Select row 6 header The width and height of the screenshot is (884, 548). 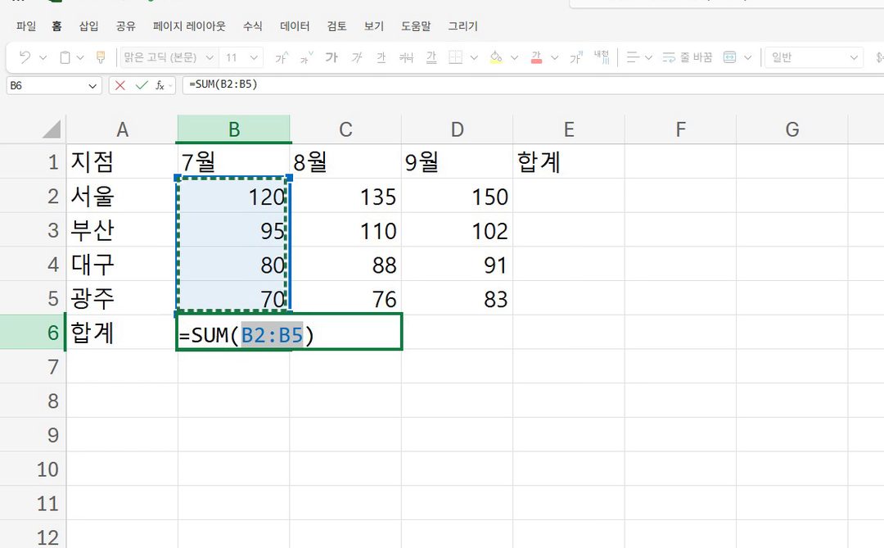coord(33,333)
